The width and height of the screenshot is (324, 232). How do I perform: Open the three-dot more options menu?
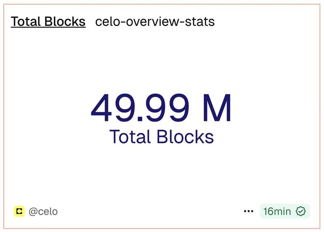(x=249, y=212)
